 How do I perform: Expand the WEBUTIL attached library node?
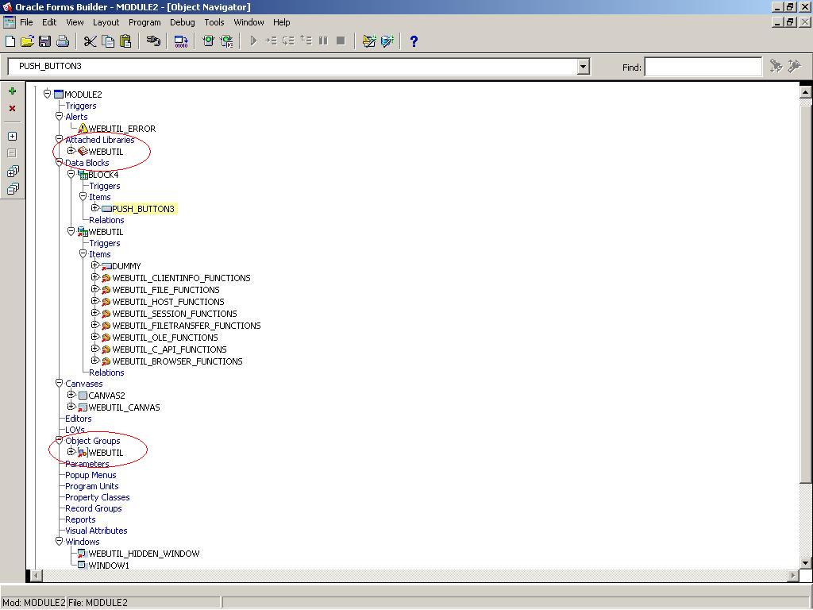[x=71, y=151]
